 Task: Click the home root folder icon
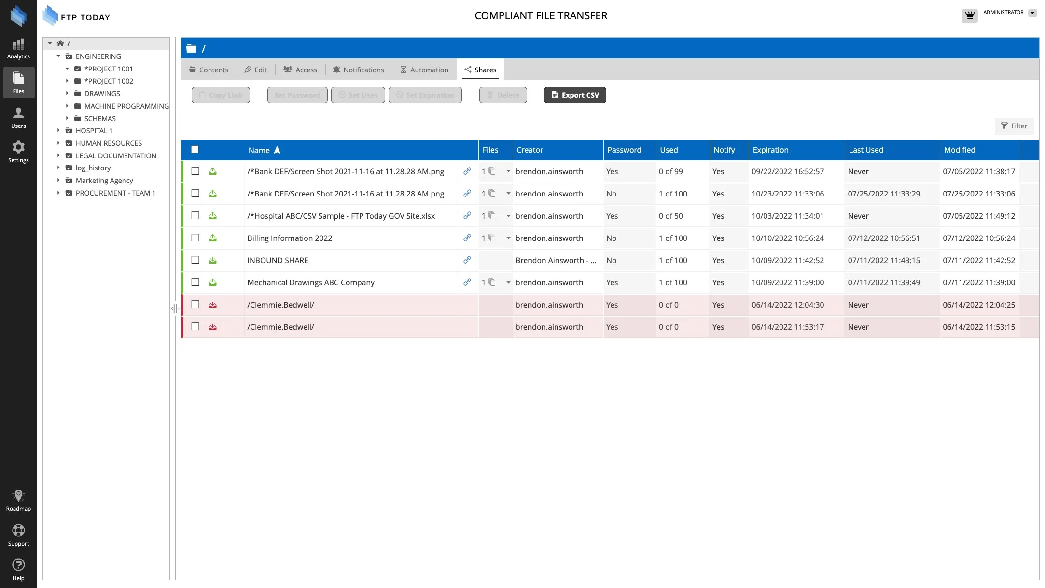coord(60,43)
